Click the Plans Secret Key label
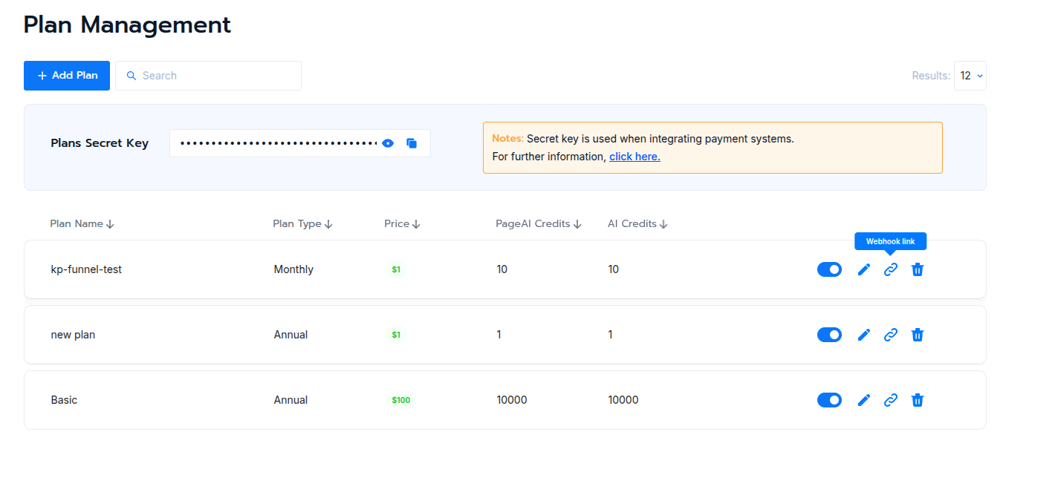 pos(100,143)
